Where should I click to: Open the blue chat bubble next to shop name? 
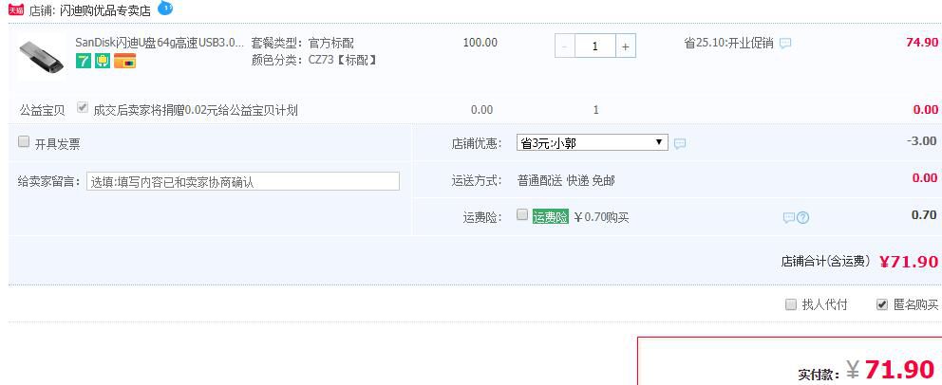pyautogui.click(x=165, y=8)
